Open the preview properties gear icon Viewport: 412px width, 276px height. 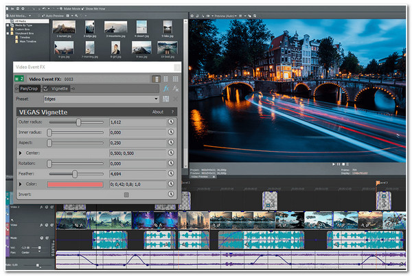pos(192,16)
